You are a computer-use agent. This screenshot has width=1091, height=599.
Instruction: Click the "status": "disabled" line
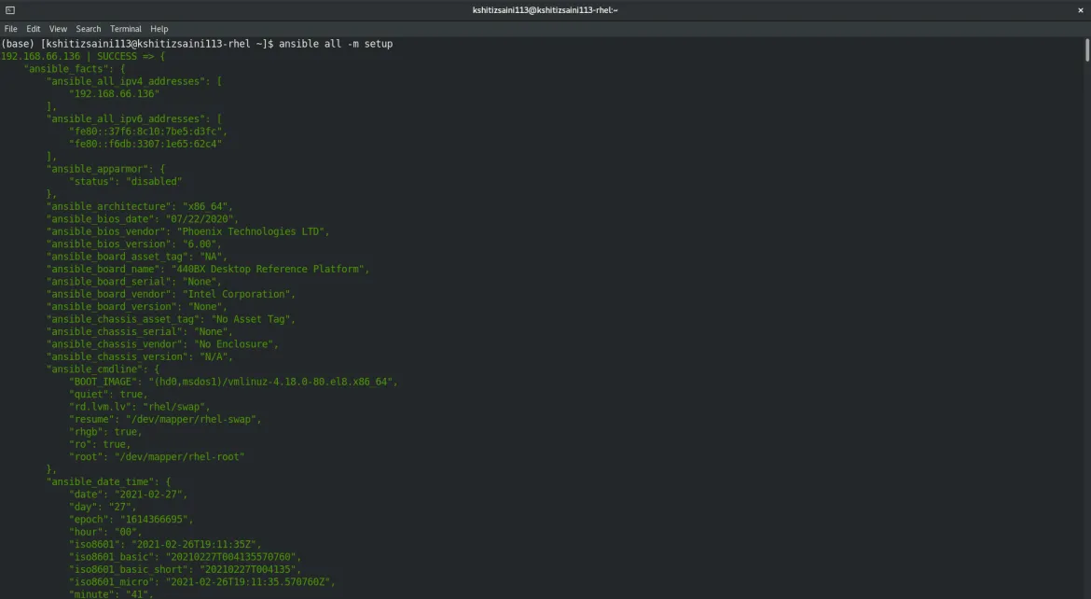[x=125, y=181]
